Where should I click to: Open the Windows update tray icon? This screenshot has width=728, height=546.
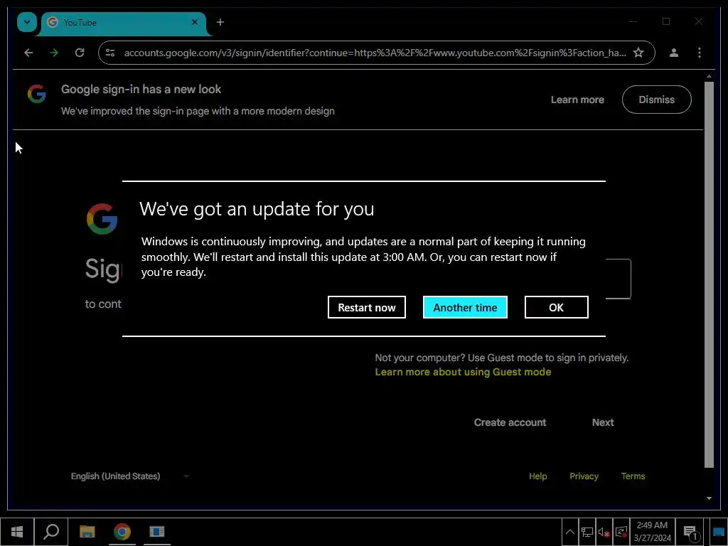tap(621, 532)
